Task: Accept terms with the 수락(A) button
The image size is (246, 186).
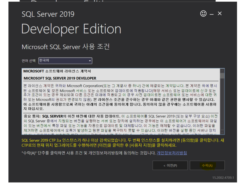Action: (x=207, y=165)
